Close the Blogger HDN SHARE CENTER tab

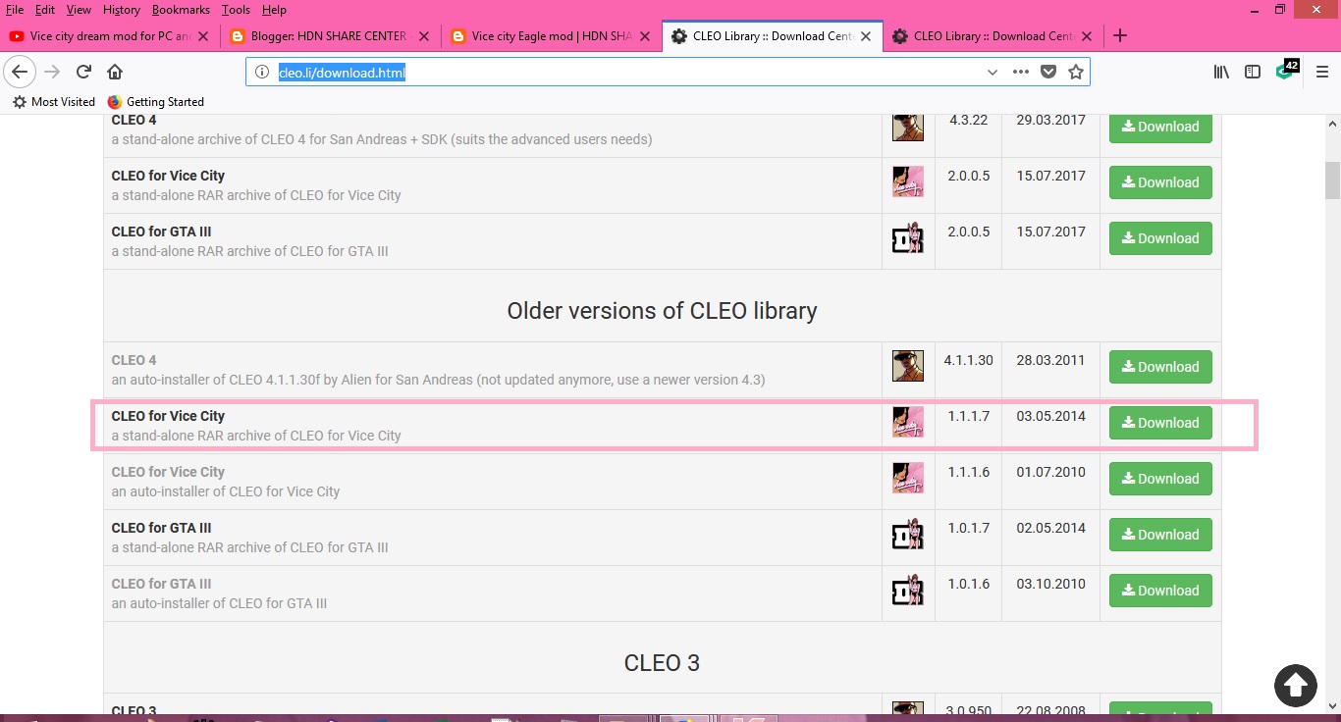424,35
